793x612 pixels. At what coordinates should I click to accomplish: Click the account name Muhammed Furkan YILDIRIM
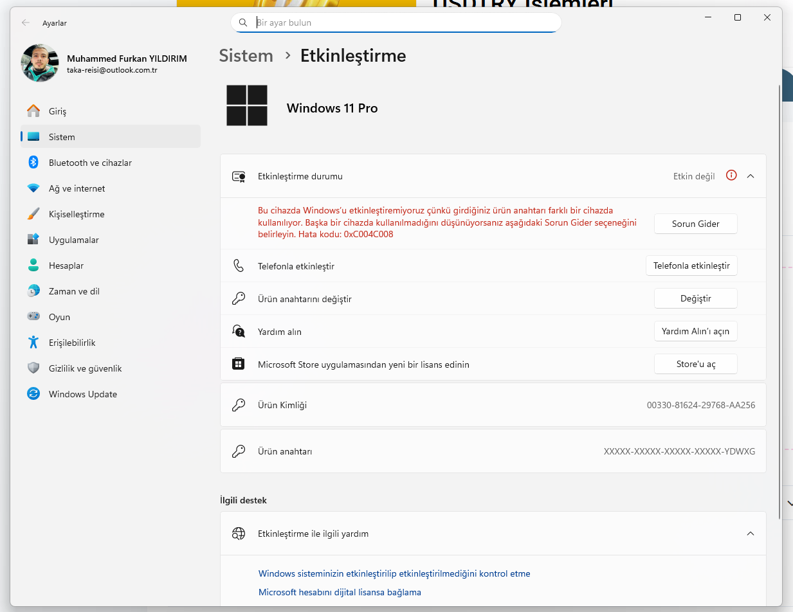[x=127, y=59]
